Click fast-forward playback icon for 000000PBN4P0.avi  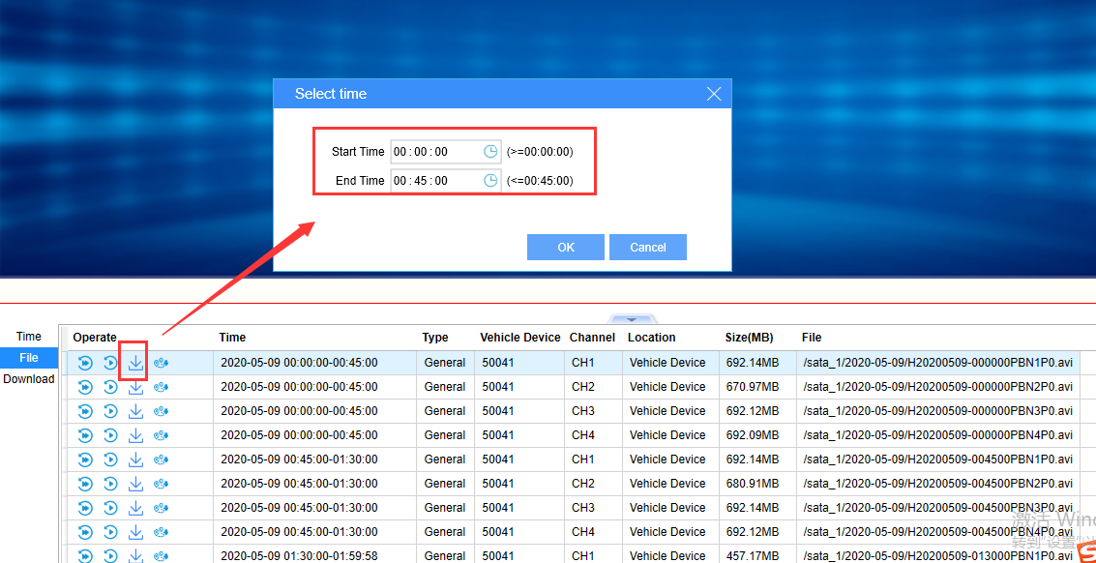point(85,435)
